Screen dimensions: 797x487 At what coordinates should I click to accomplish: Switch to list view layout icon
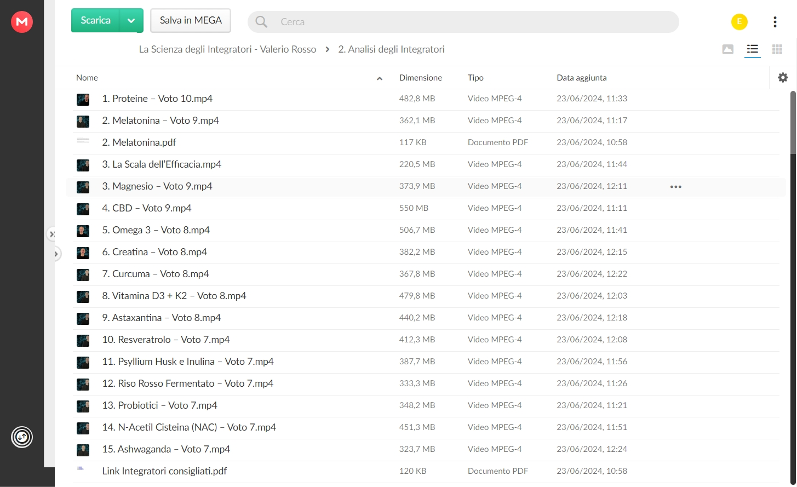(753, 49)
